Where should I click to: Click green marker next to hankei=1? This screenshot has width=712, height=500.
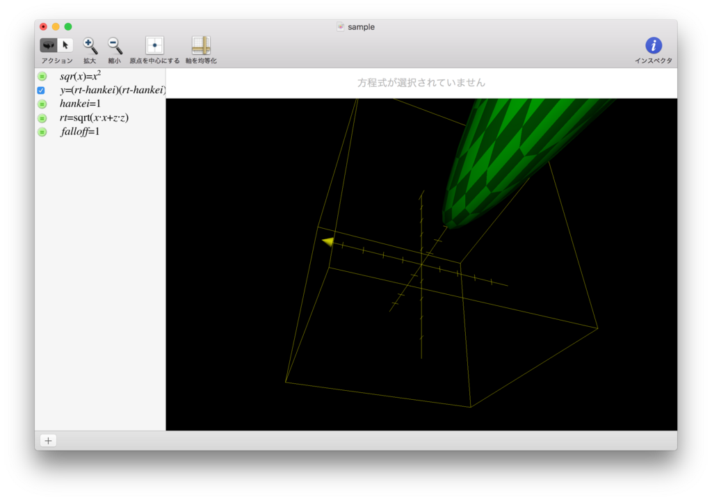pyautogui.click(x=42, y=104)
